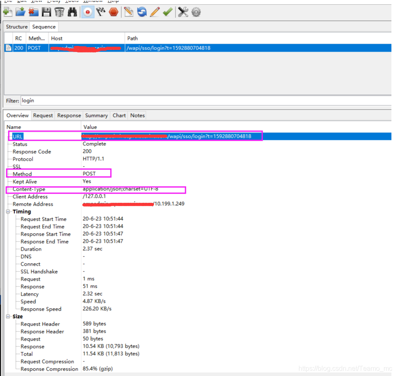Select the Response Header size row
Viewport: 396px width, 376px height.
click(x=198, y=331)
